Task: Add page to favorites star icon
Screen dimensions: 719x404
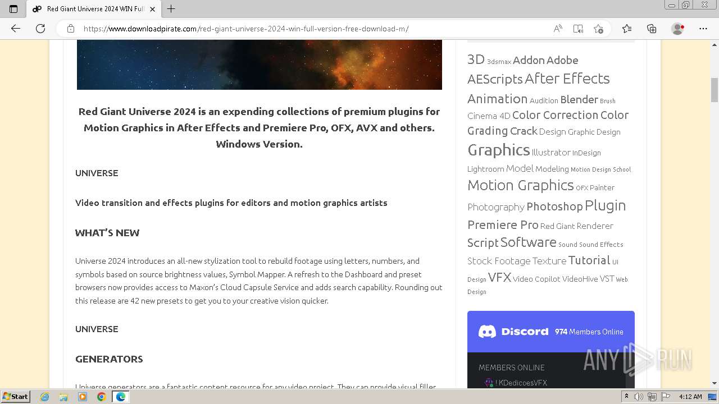Action: coord(598,29)
